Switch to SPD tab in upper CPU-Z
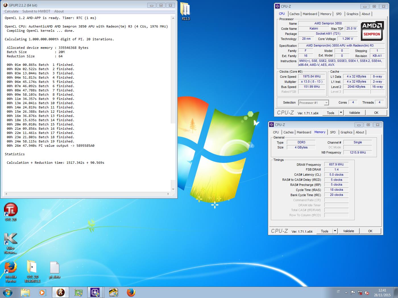 point(339,14)
